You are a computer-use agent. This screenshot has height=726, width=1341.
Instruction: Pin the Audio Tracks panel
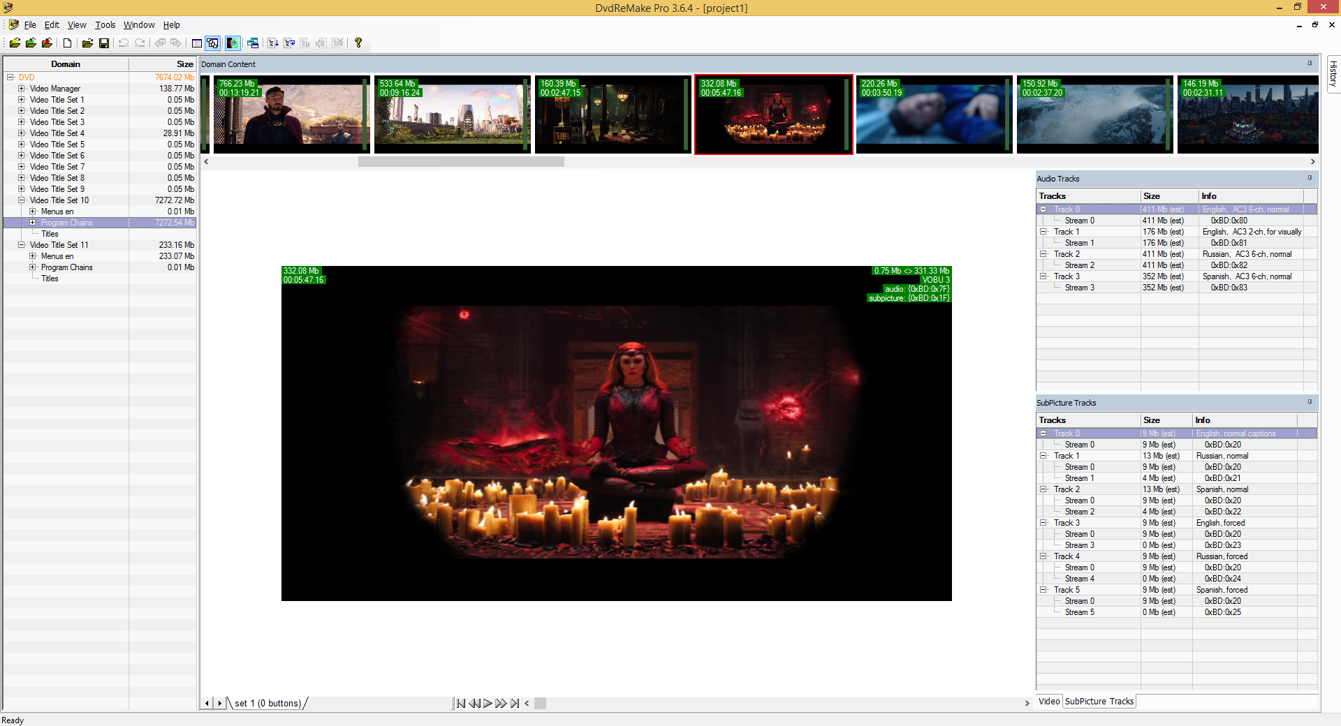point(1310,178)
